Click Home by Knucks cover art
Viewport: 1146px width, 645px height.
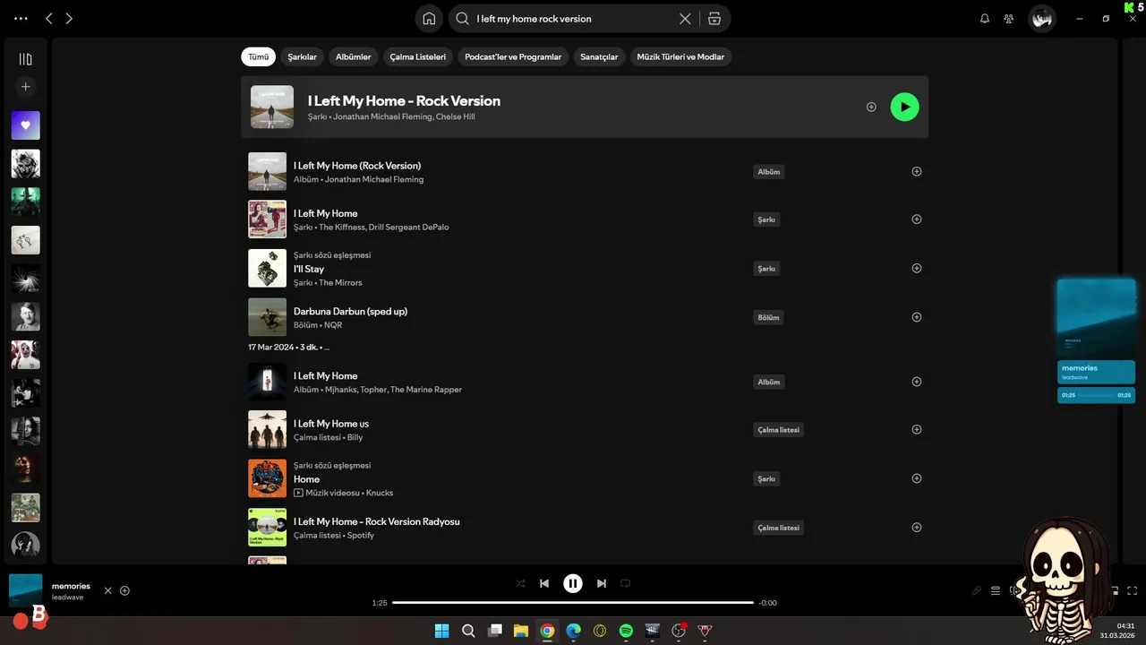[x=267, y=478]
